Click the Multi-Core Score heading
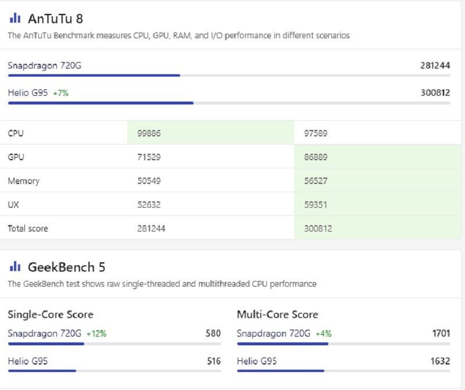 [277, 315]
